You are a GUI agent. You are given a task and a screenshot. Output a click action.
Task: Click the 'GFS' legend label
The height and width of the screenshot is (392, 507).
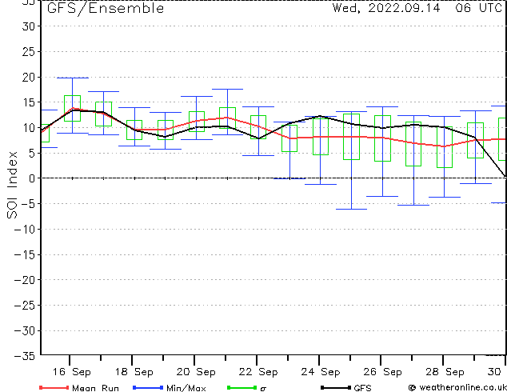362,388
